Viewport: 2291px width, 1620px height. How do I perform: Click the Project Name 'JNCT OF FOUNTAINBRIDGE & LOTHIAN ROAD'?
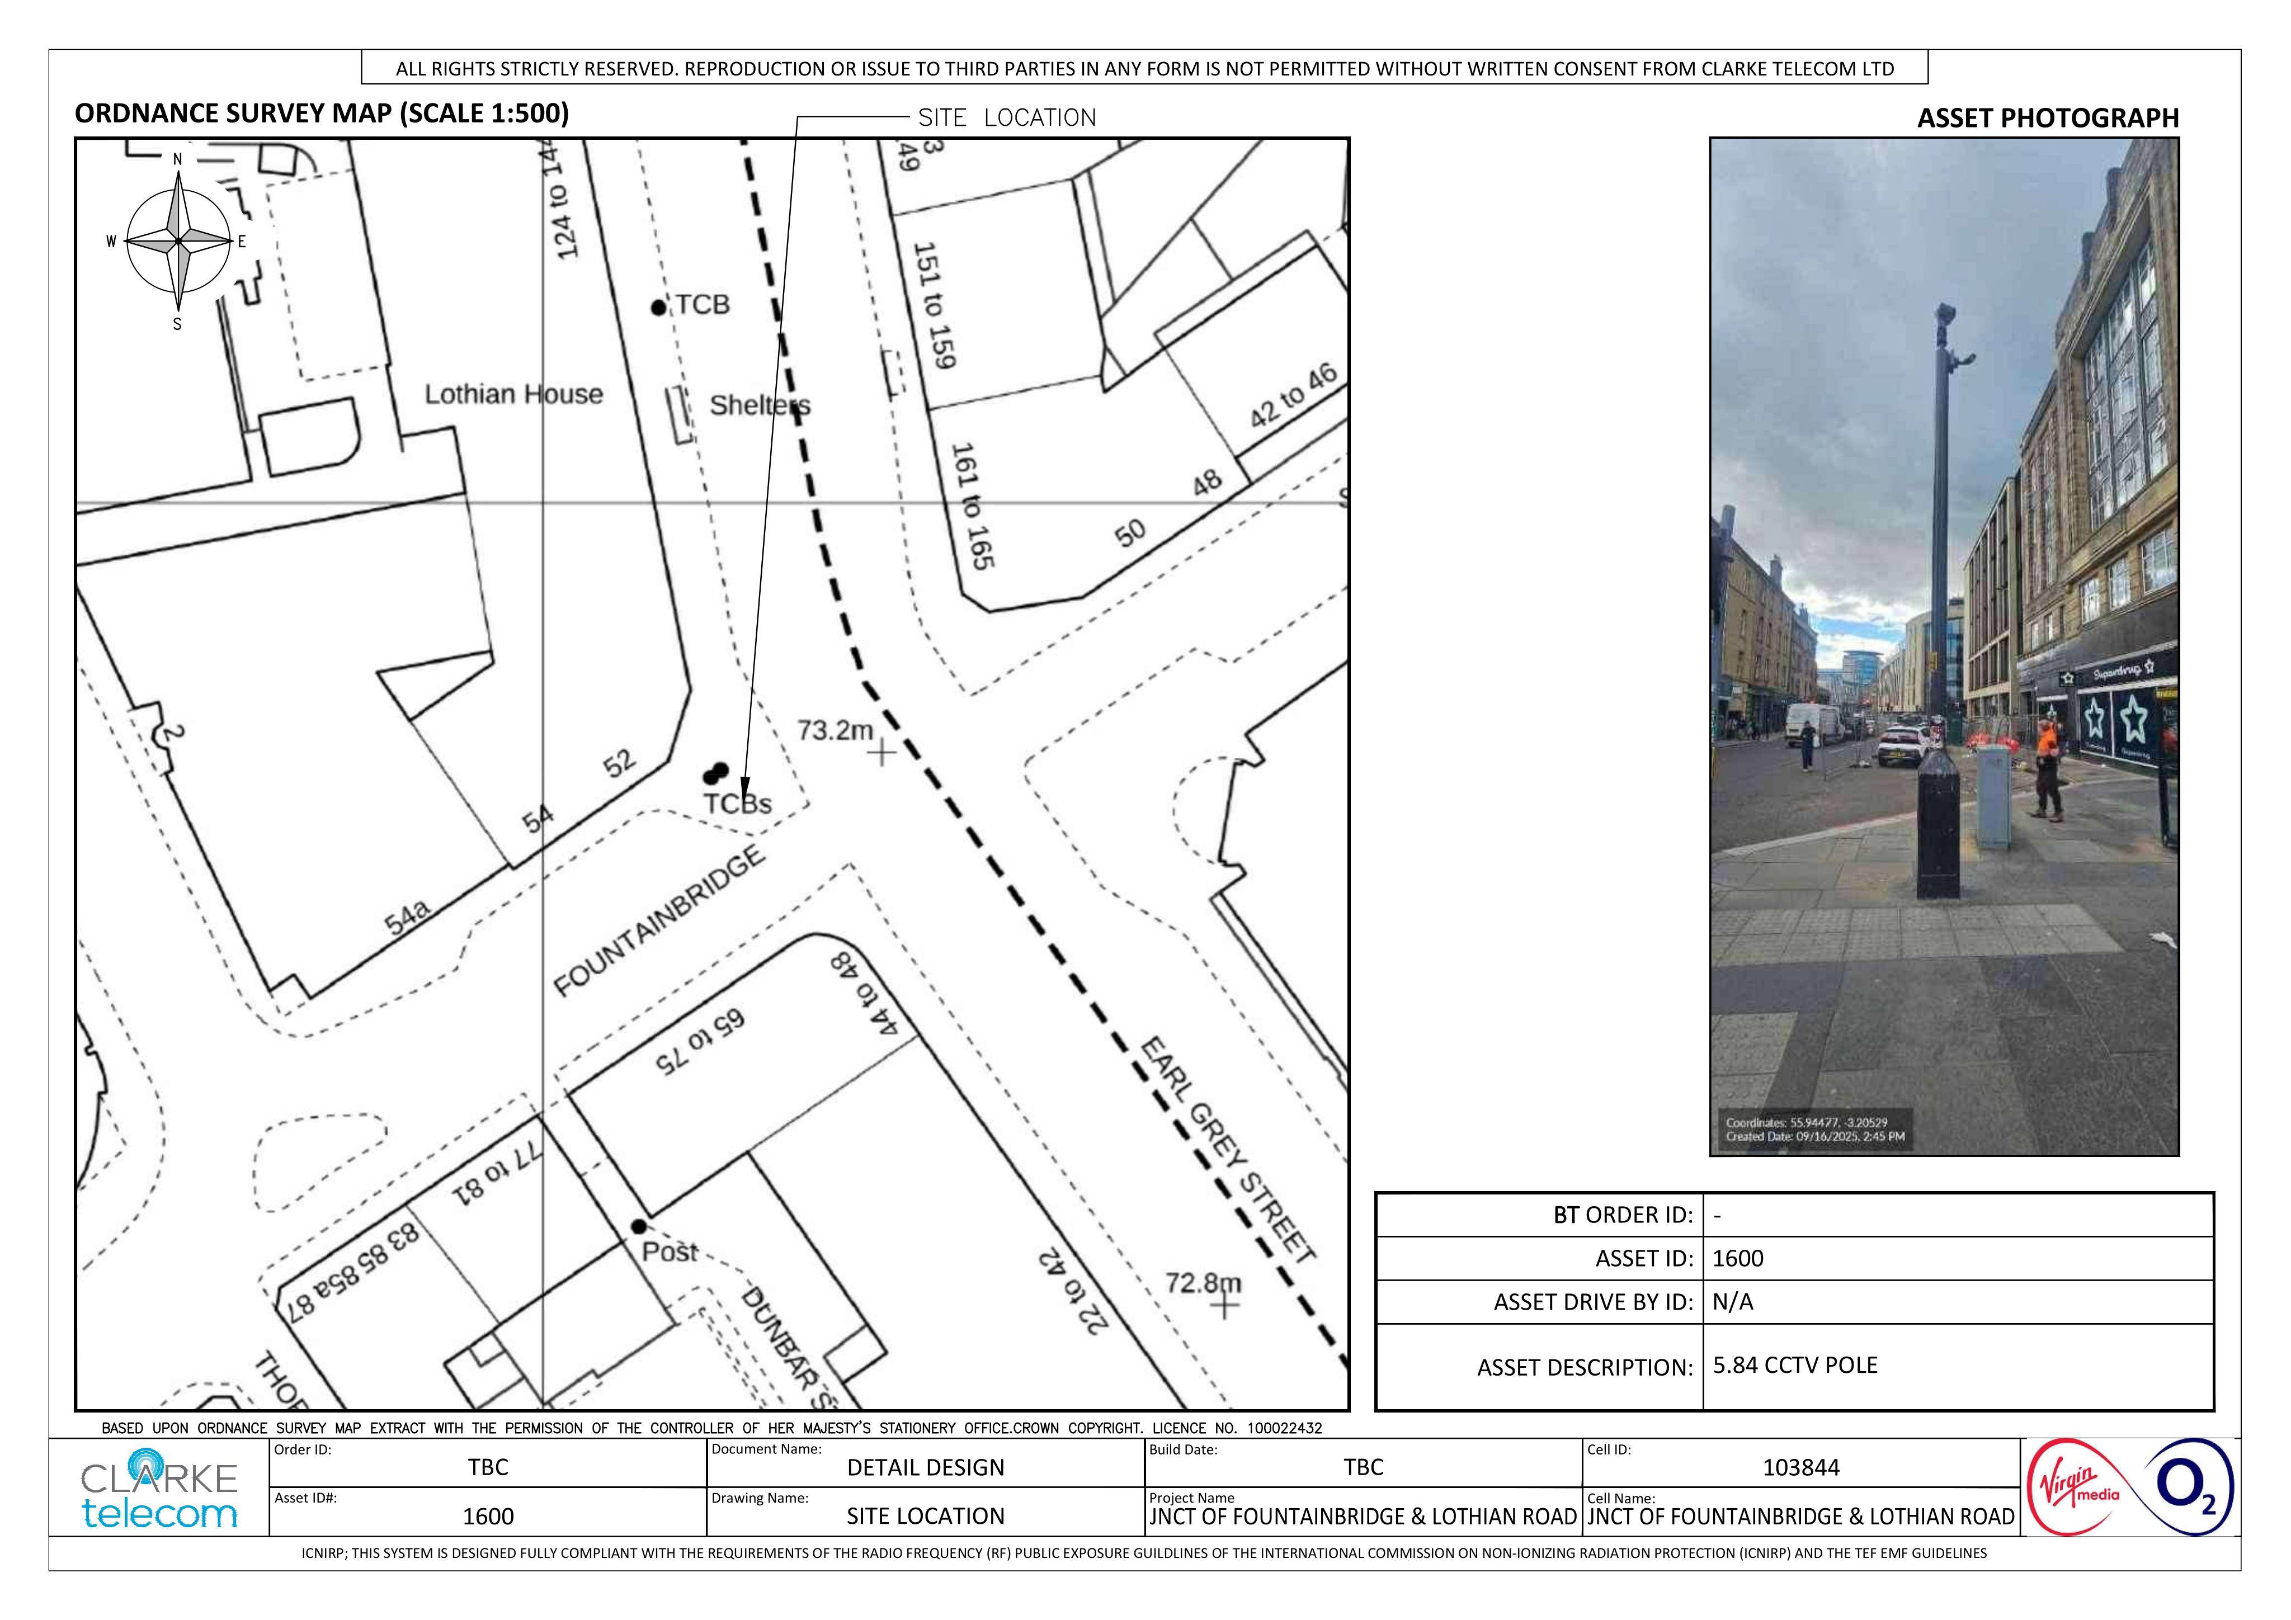(1363, 1517)
